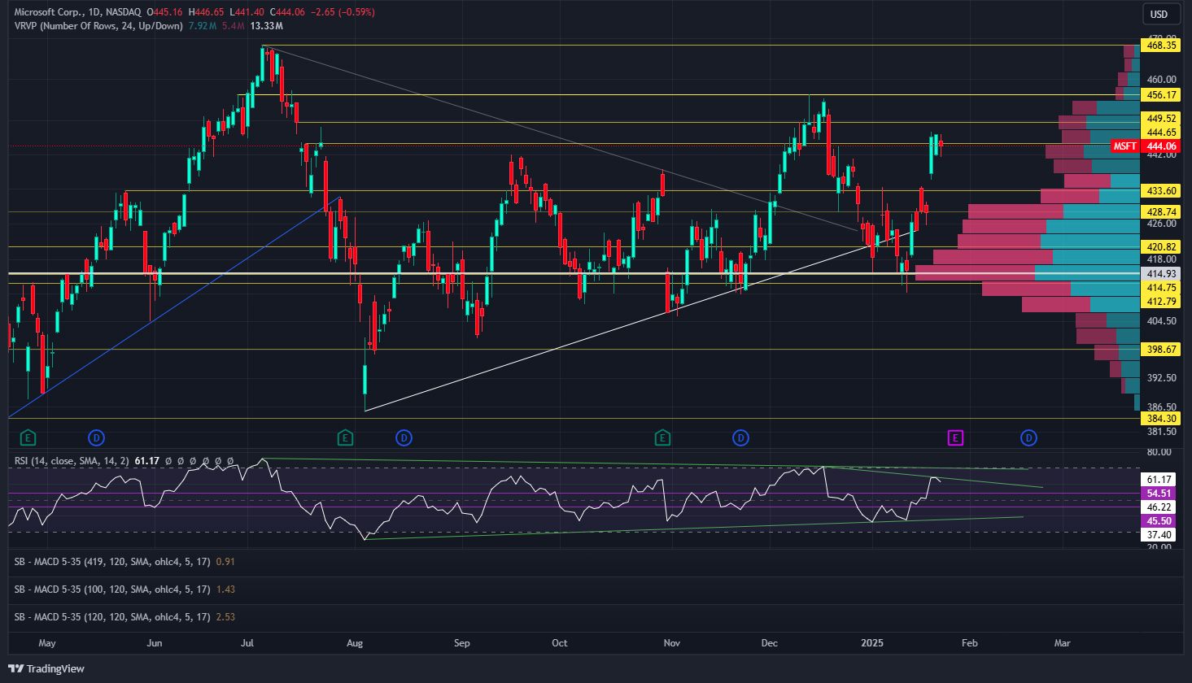Select the earnings E marker before November

(662, 438)
